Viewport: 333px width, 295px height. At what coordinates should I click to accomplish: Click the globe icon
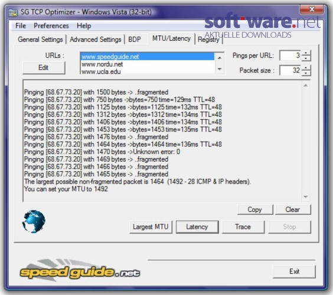click(x=34, y=221)
